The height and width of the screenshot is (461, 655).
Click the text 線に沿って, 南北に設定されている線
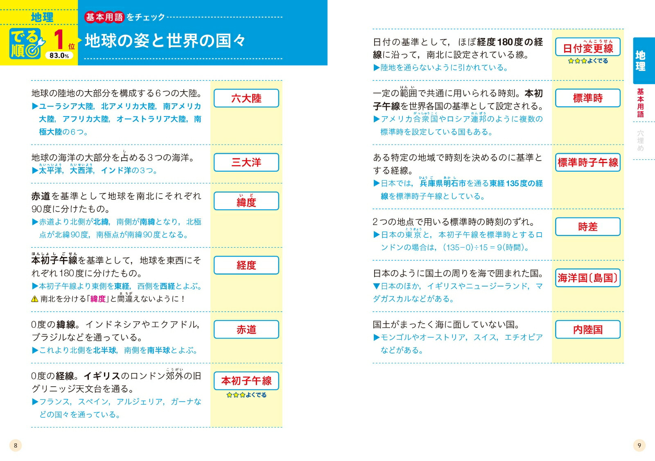pos(451,55)
